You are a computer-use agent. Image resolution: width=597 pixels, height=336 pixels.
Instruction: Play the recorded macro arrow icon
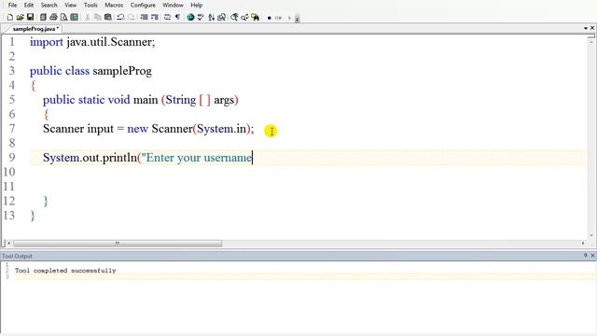tap(289, 18)
